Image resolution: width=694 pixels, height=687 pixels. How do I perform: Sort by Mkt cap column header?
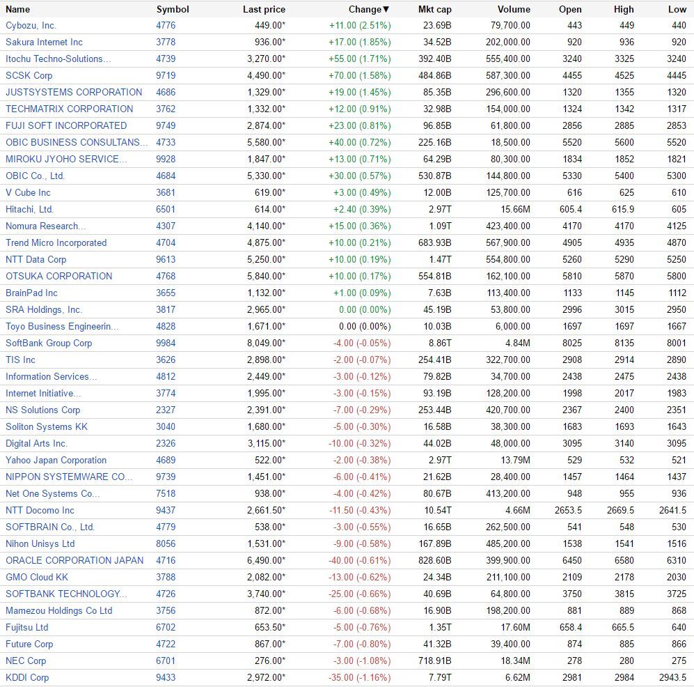[x=434, y=9]
